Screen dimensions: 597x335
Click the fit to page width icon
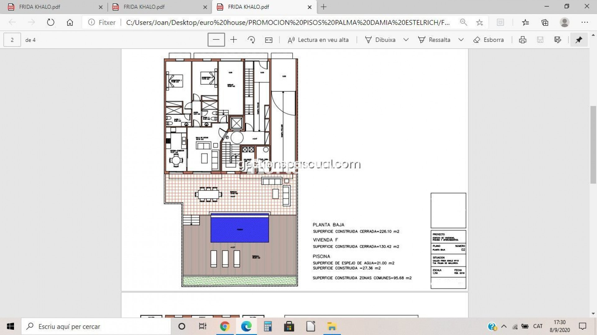(x=269, y=40)
